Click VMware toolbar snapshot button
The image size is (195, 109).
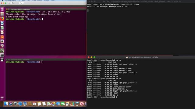[13, 3]
